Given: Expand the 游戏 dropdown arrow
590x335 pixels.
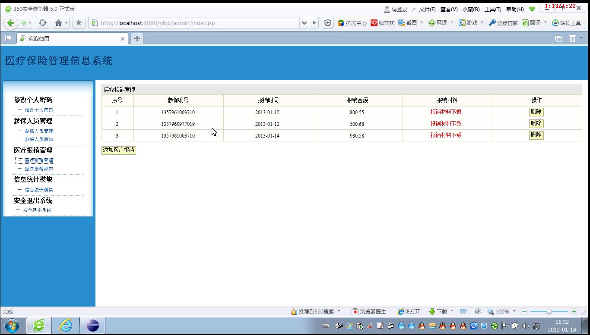Looking at the screenshot, I should [482, 22].
